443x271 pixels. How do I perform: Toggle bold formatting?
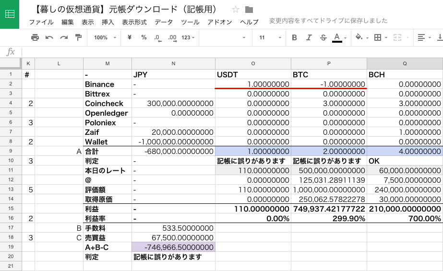point(294,37)
